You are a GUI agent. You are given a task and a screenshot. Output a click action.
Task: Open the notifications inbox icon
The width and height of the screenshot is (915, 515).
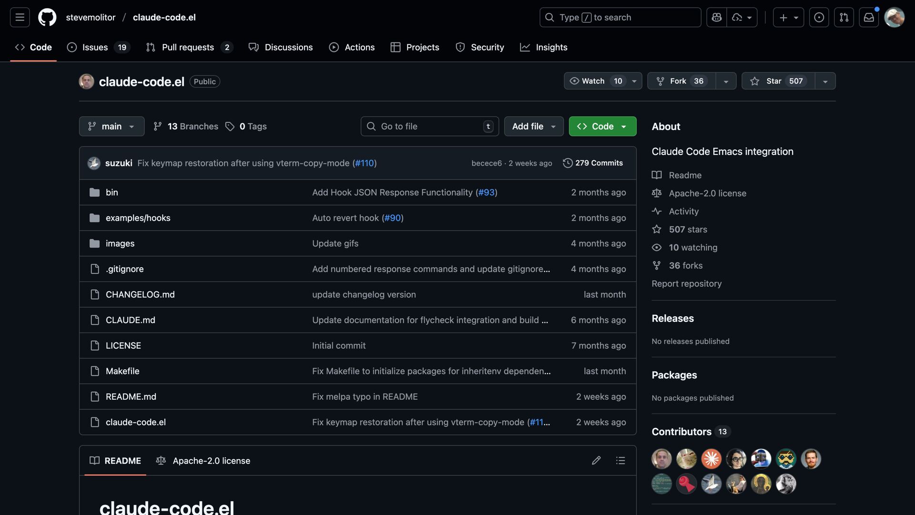[869, 17]
